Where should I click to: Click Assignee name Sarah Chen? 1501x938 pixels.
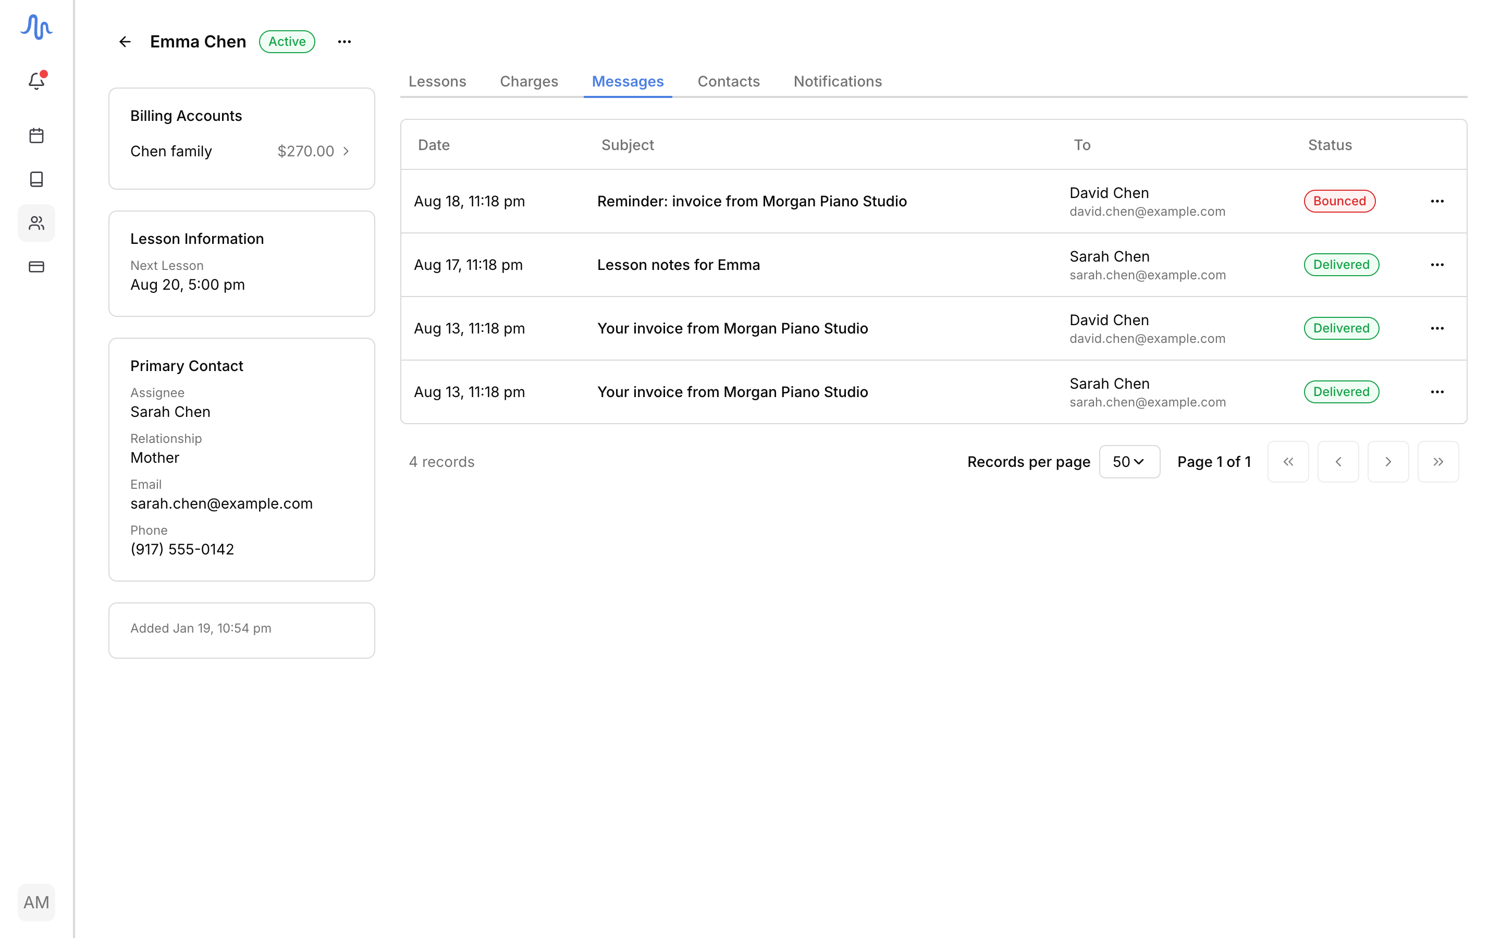click(x=170, y=412)
